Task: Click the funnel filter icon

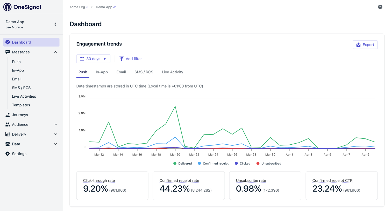Action: click(x=121, y=59)
